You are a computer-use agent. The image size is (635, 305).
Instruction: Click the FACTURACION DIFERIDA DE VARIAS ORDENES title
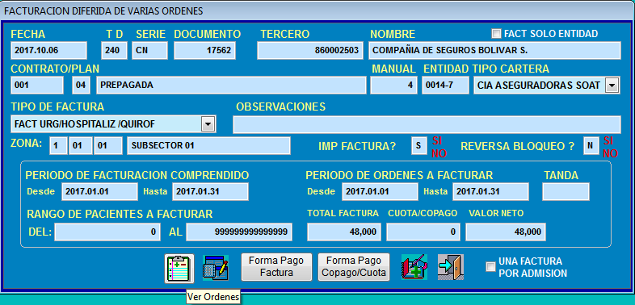point(103,11)
